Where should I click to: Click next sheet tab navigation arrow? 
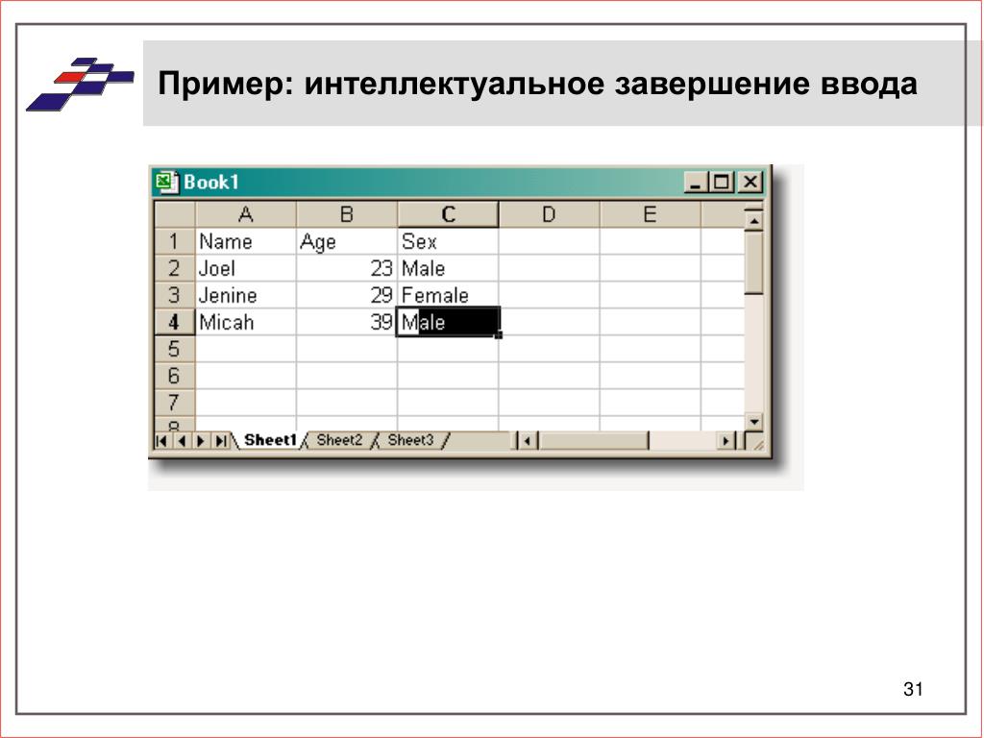(201, 441)
